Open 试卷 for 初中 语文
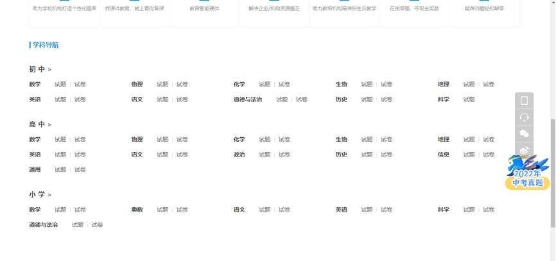Image resolution: width=556 pixels, height=261 pixels. pos(182,99)
